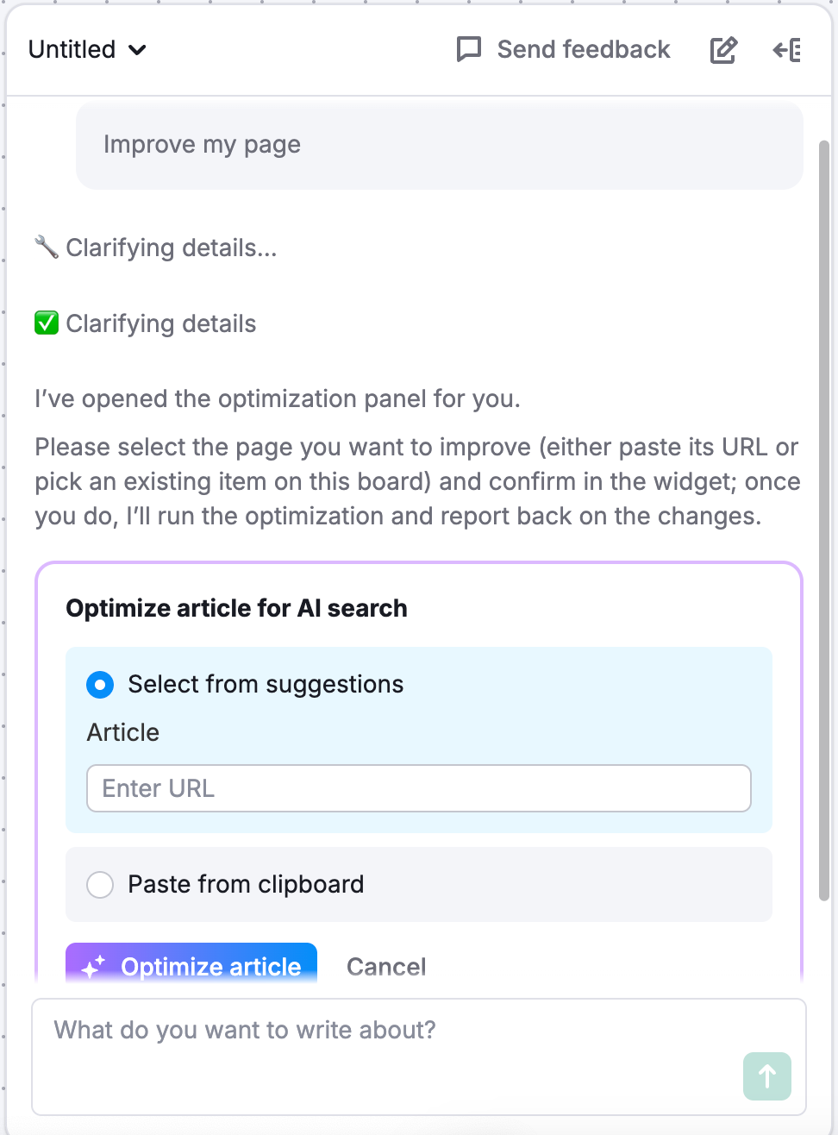Cancel the article optimization
838x1135 pixels.
(x=386, y=967)
